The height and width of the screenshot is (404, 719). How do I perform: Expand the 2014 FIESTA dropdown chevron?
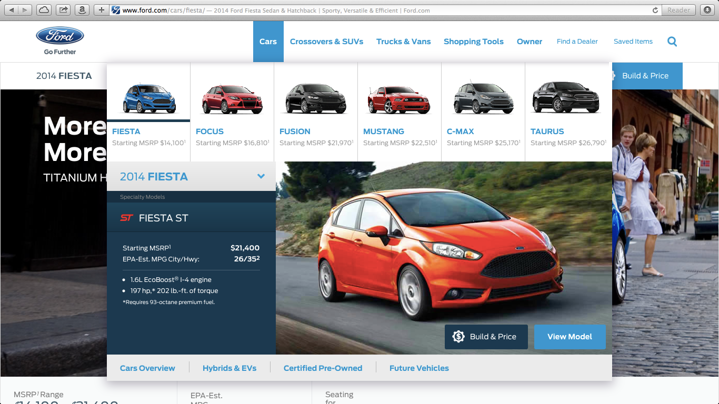coord(261,176)
